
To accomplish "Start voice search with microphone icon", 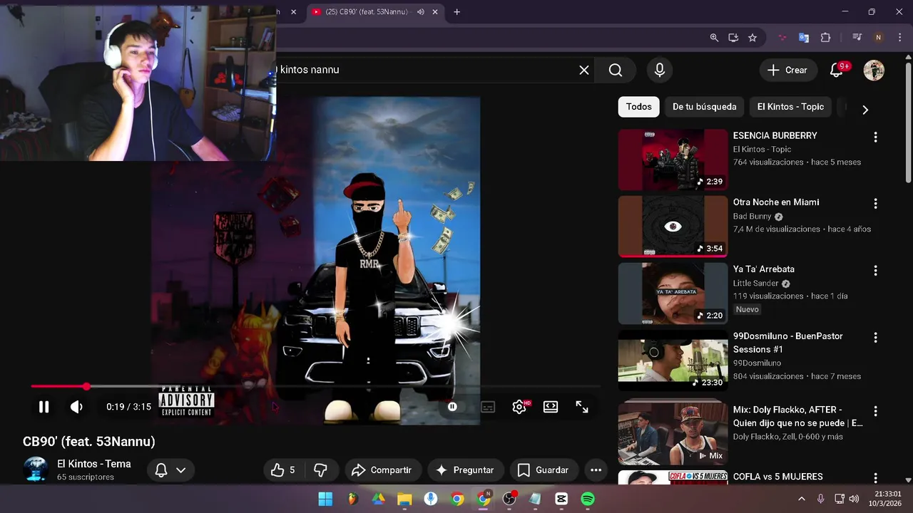I will [660, 70].
